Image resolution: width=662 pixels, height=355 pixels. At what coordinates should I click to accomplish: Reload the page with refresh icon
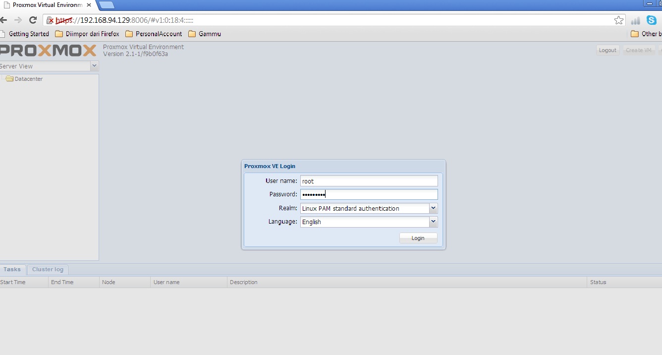pos(33,20)
